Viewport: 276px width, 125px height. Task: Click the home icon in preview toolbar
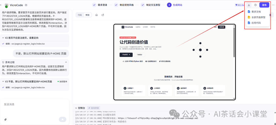pos(96,15)
